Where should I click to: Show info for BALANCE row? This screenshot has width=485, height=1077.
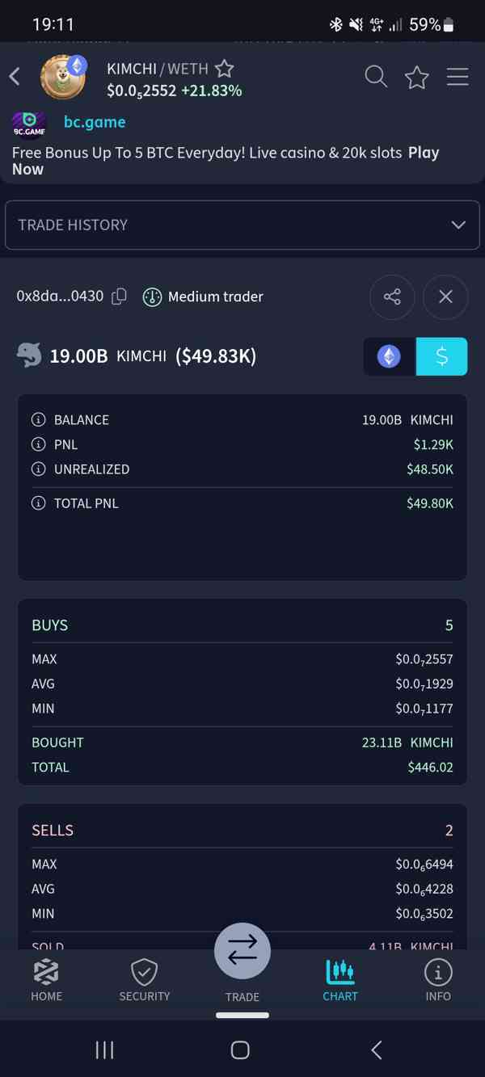coord(38,420)
